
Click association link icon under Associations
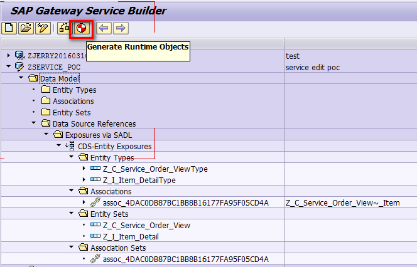(95, 202)
